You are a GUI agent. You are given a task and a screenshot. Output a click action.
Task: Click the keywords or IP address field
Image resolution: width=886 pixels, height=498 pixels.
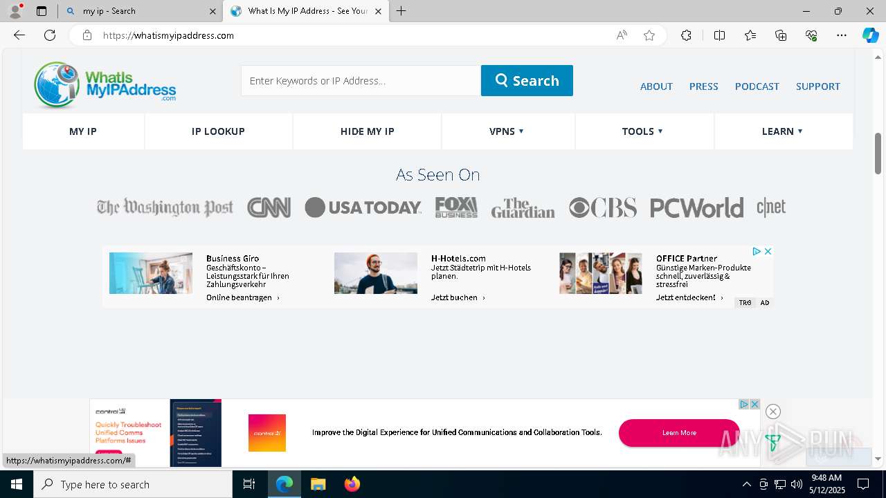coord(361,80)
